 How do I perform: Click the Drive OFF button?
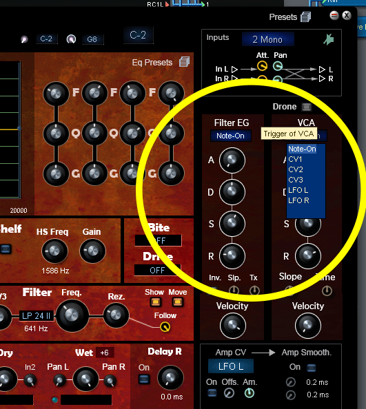coord(157,270)
